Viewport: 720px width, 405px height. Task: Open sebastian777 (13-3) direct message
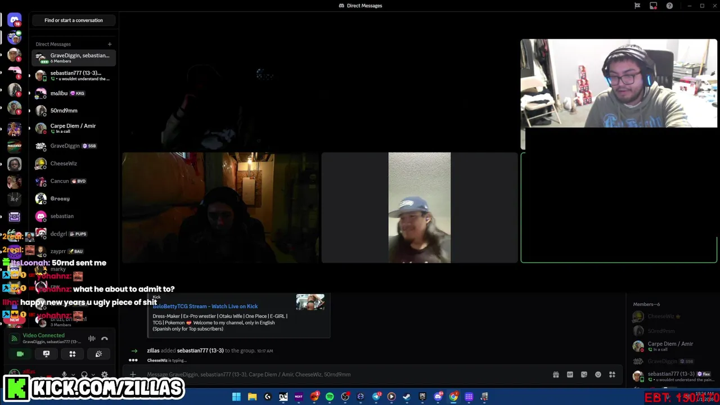pos(74,75)
